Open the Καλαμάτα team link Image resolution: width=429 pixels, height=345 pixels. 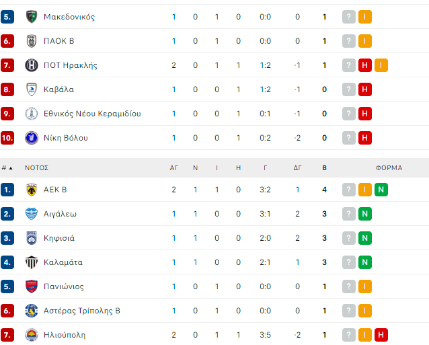[63, 262]
